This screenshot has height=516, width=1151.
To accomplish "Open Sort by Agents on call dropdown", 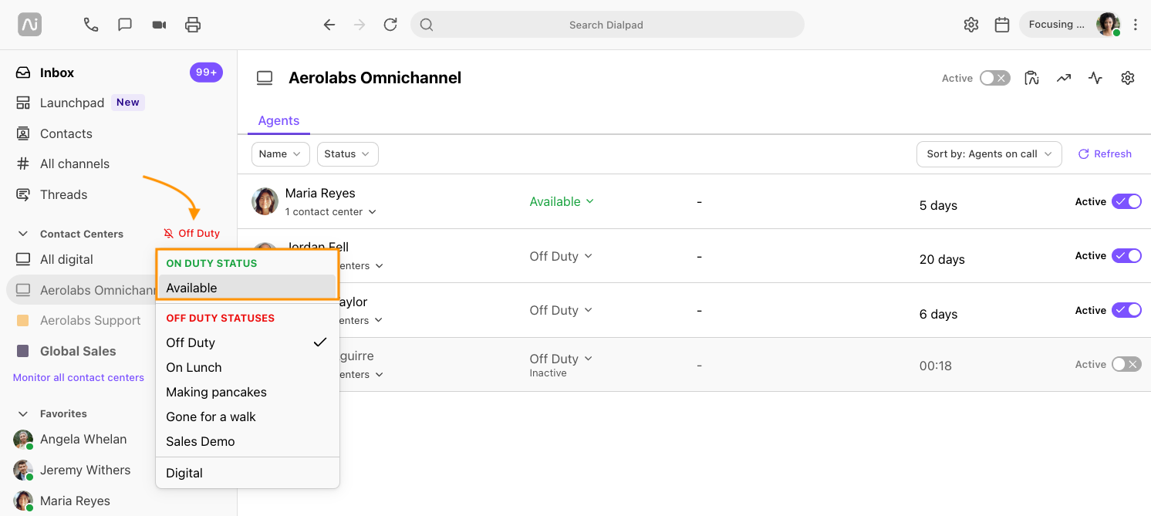I will coord(989,154).
